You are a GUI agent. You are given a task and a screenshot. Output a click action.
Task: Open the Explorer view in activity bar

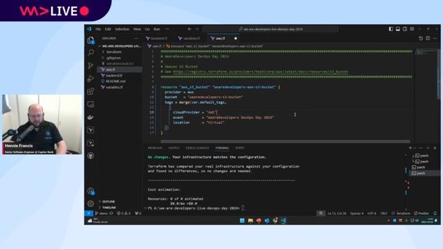click(x=91, y=40)
